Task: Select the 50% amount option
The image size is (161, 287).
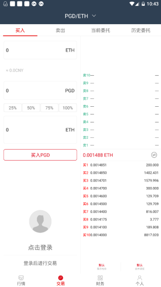Action: click(31, 108)
